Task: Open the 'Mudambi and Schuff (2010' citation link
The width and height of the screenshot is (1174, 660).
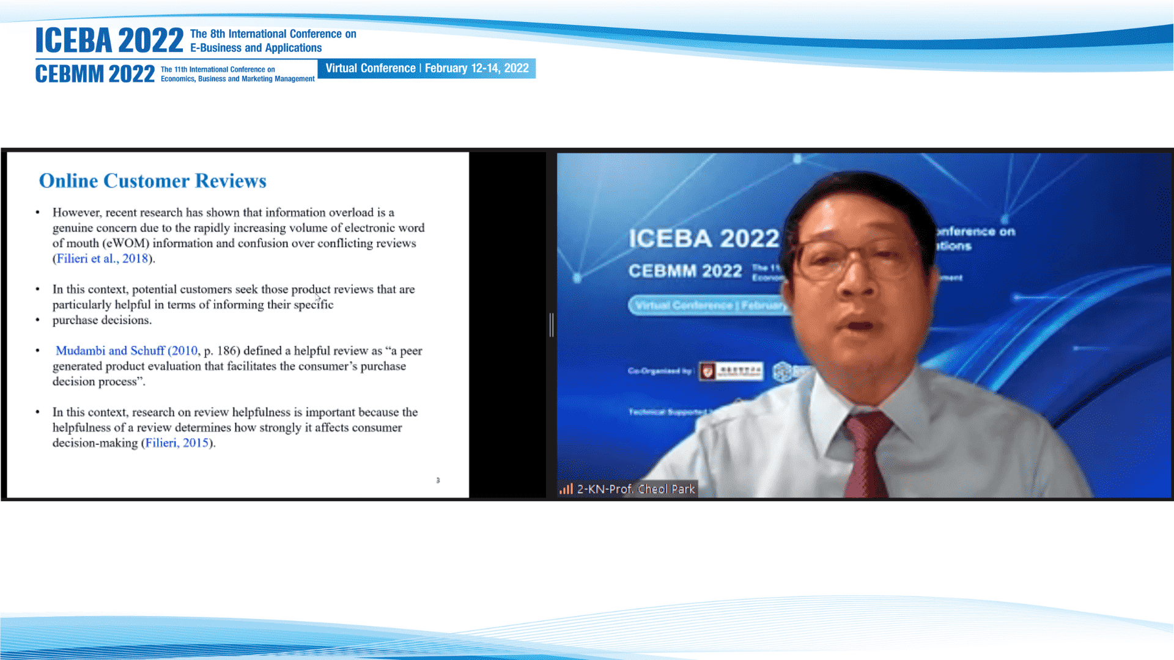Action: [127, 351]
